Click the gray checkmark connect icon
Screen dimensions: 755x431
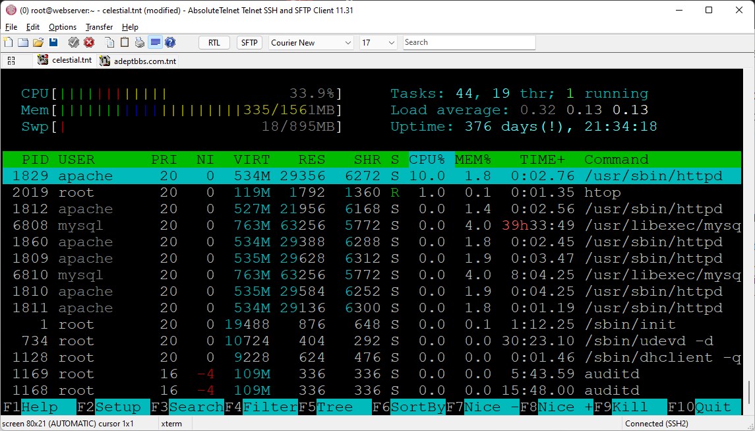pos(74,42)
